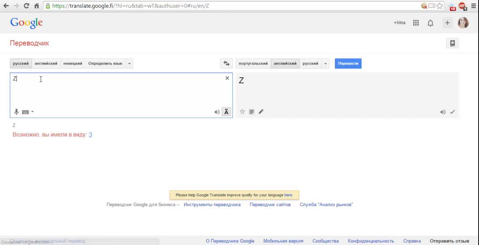
Task: Click the Google logo
Action: coord(27,23)
